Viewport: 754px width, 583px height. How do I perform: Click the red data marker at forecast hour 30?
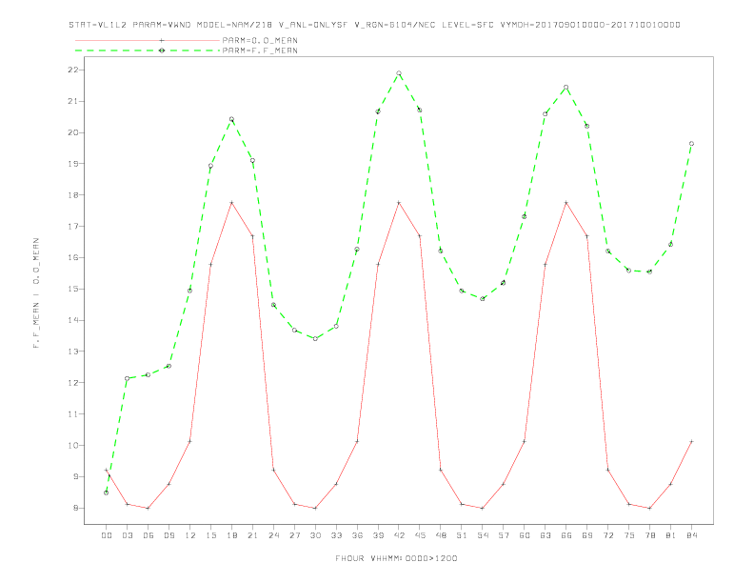pyautogui.click(x=315, y=508)
